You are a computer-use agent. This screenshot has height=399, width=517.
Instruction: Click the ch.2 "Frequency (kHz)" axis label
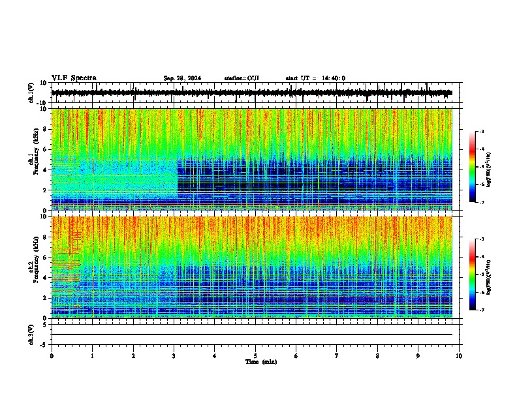(x=36, y=259)
